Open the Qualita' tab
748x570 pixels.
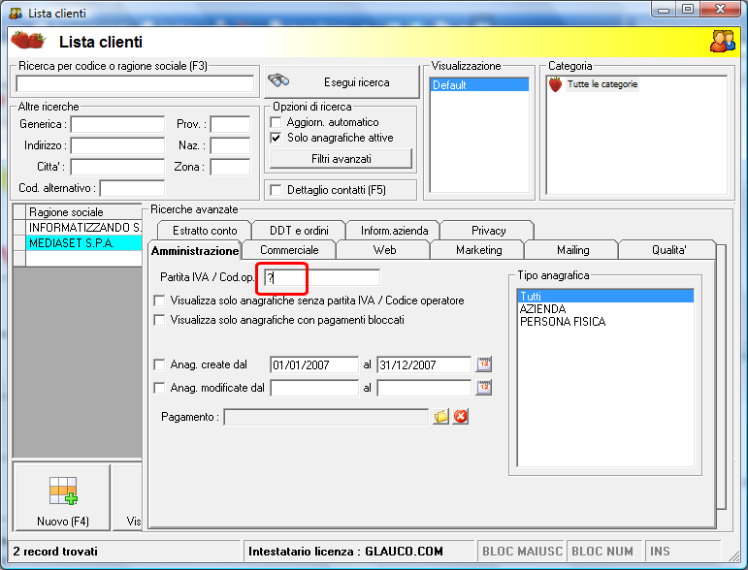point(668,250)
